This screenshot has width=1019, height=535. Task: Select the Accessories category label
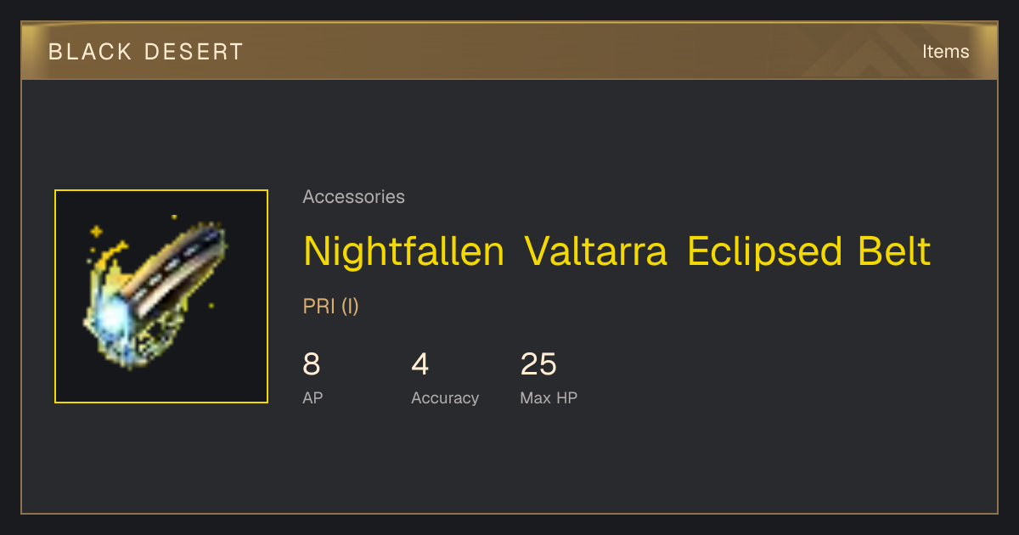tap(353, 197)
